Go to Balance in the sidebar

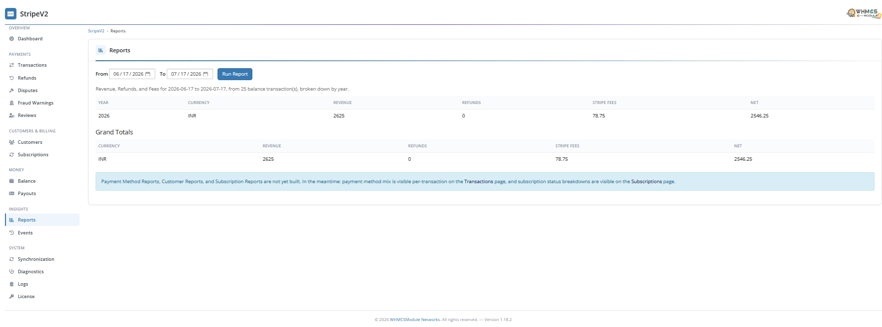[42, 181]
